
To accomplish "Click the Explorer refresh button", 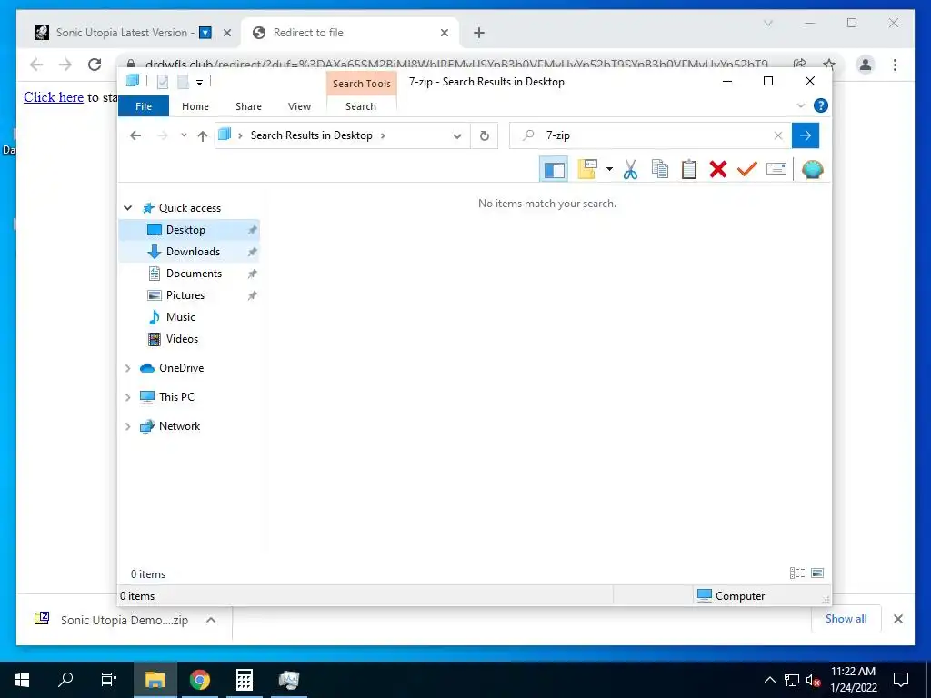I will [x=485, y=136].
